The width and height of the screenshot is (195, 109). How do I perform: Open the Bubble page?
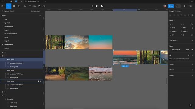click(x=7, y=48)
